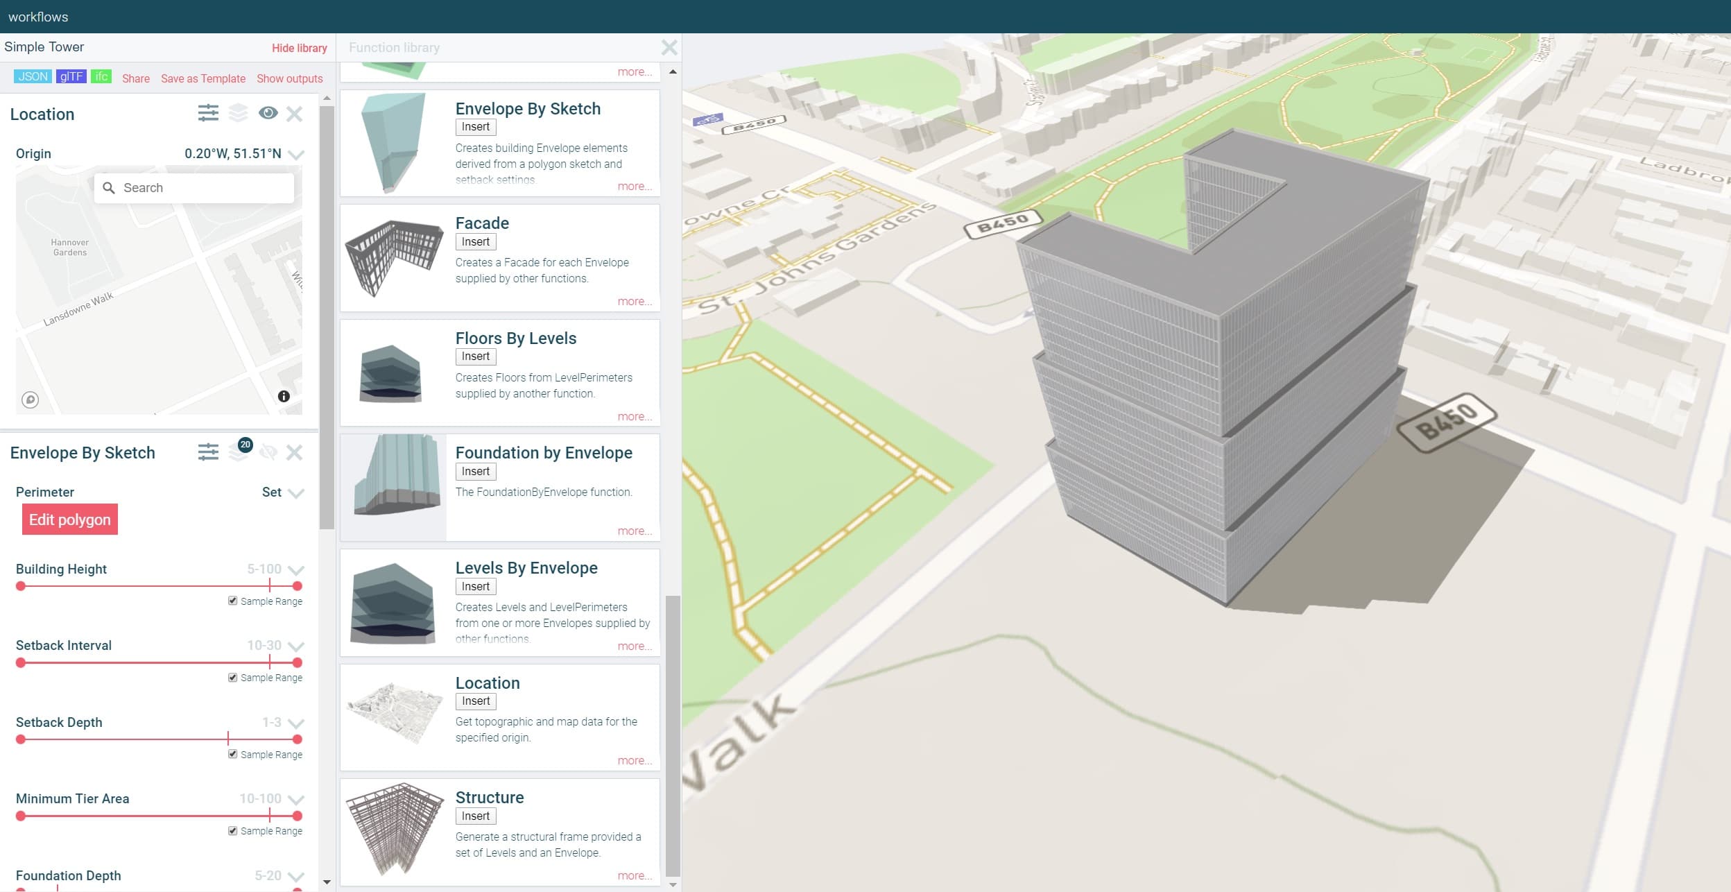Click the Location layers stack icon

(x=238, y=113)
